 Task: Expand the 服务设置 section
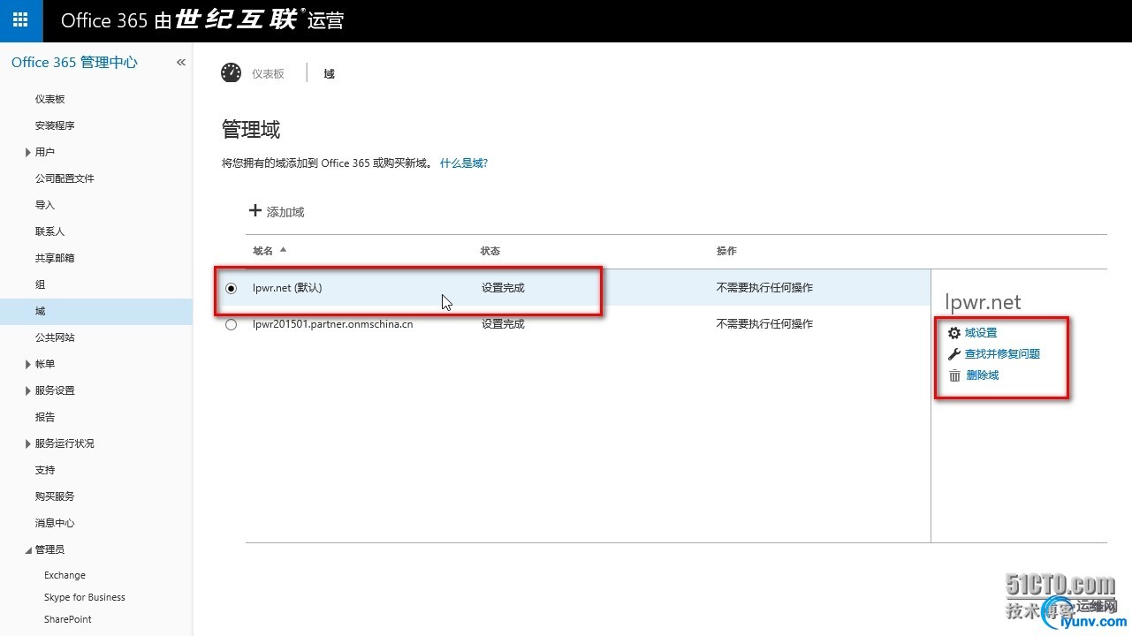click(28, 390)
